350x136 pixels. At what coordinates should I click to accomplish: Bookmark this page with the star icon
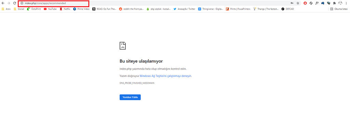click(298, 3)
